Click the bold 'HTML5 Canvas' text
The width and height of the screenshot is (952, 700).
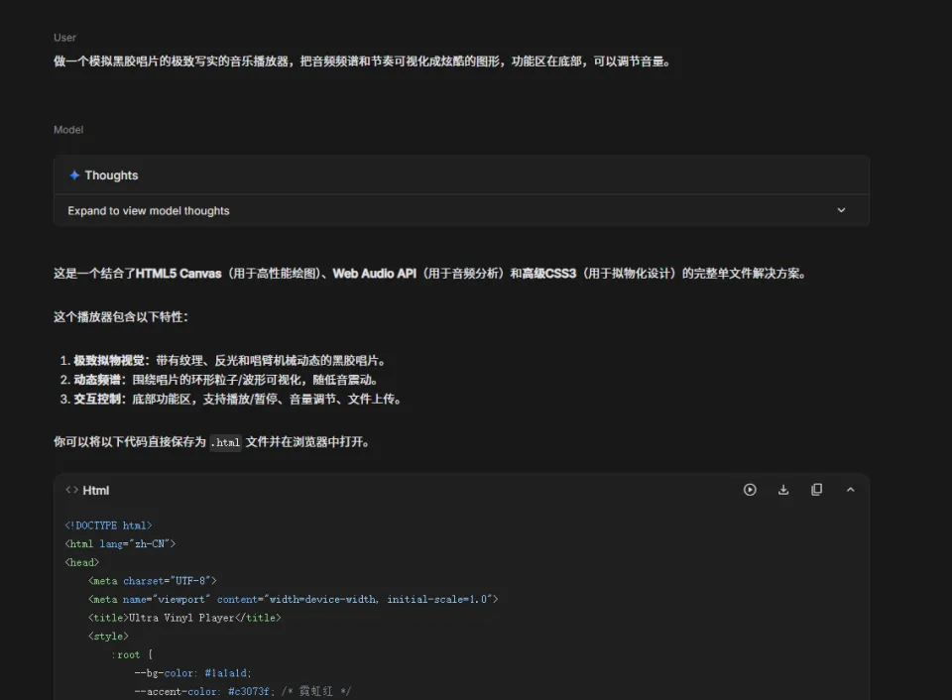tap(178, 274)
